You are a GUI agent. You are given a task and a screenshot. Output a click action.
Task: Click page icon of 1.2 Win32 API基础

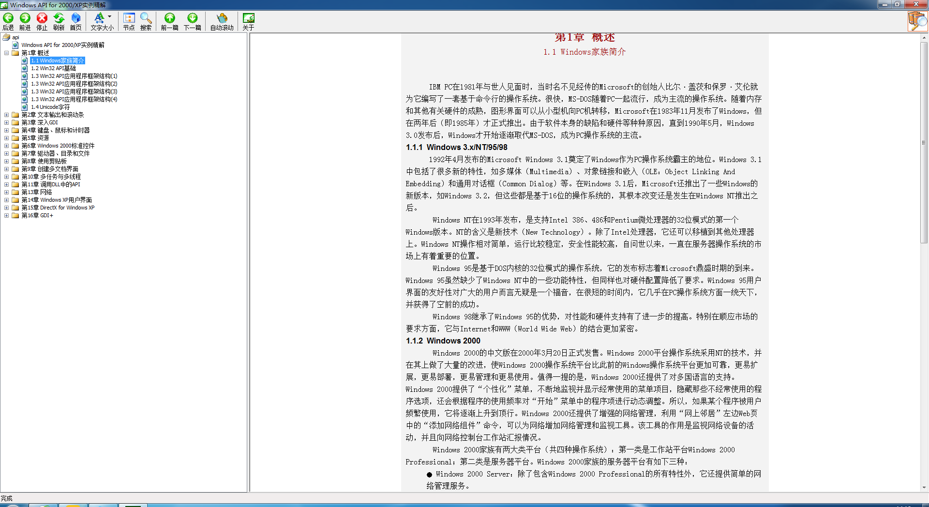[25, 68]
